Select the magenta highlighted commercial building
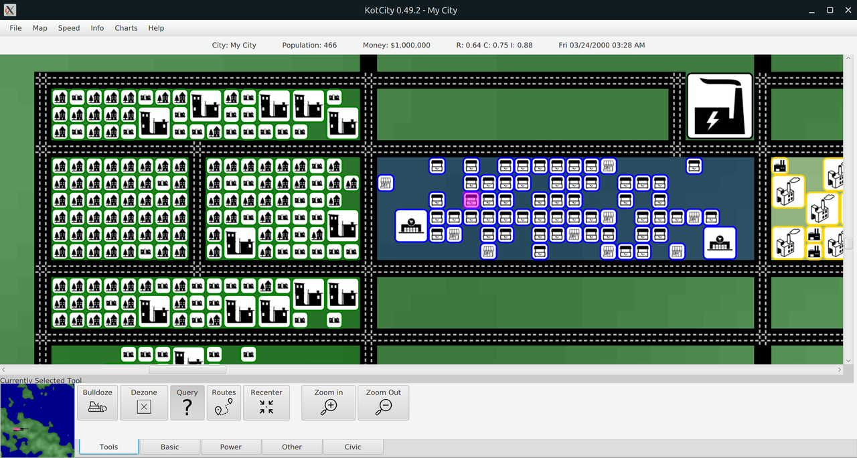 click(471, 200)
